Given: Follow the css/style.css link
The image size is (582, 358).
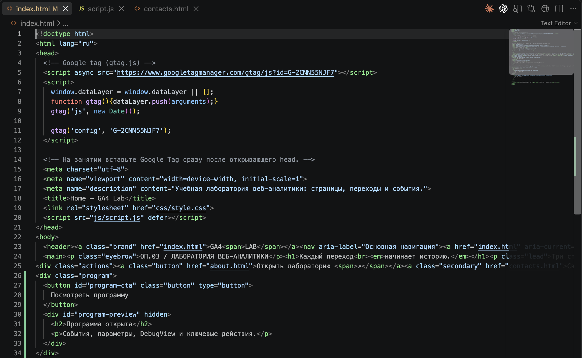Looking at the screenshot, I should coord(181,208).
